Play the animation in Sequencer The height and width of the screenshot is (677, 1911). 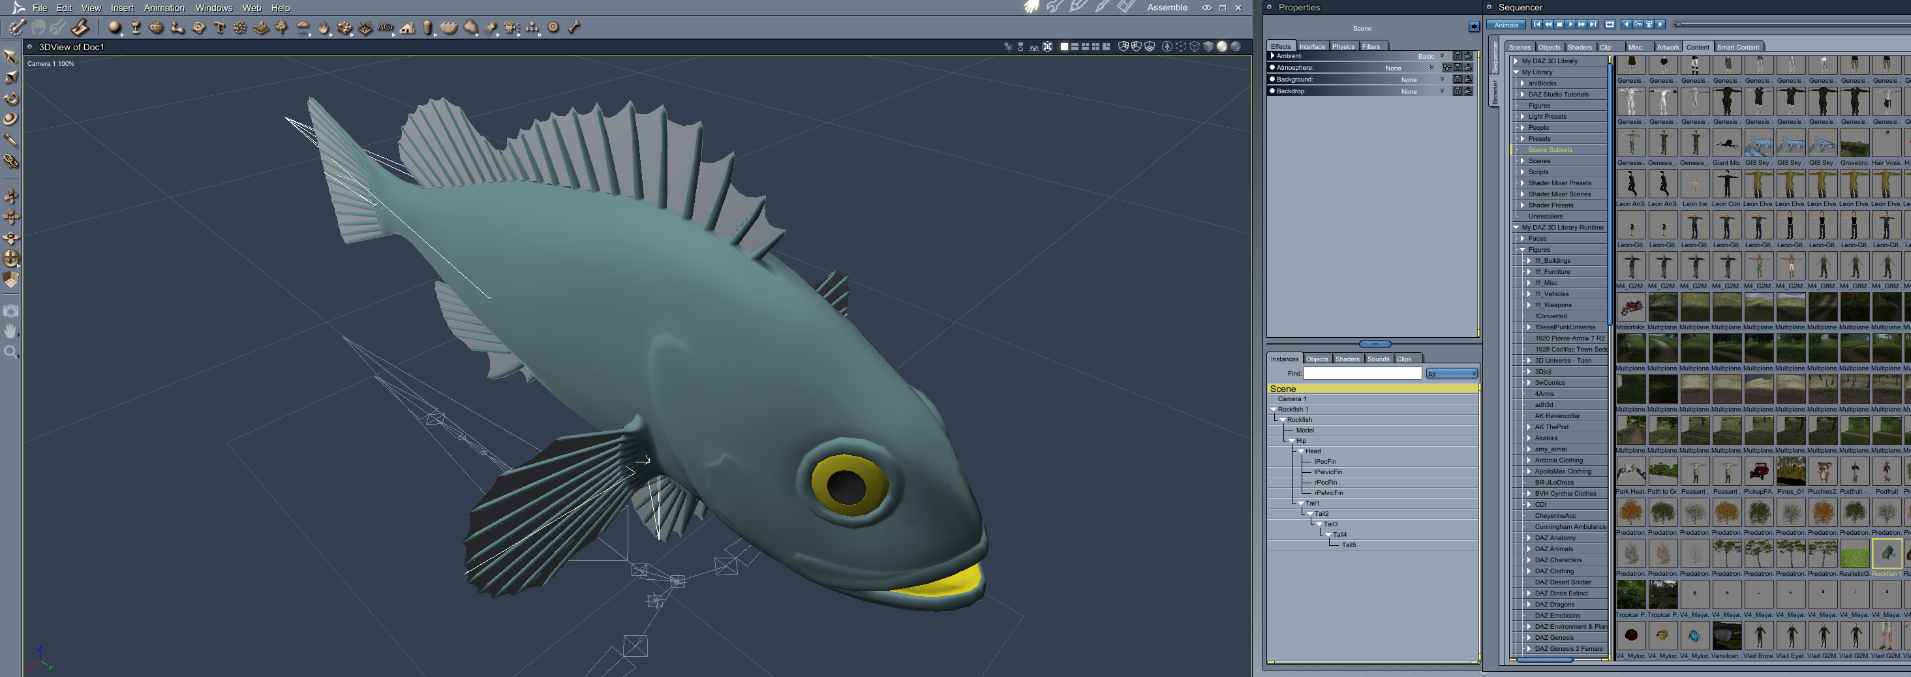[x=1570, y=25]
